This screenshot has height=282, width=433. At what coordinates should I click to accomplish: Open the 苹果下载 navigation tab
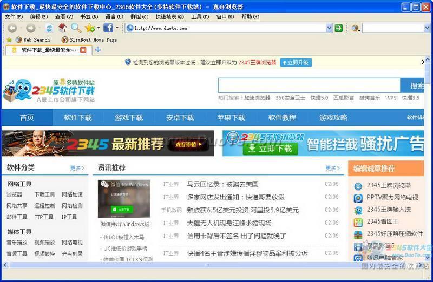231,118
